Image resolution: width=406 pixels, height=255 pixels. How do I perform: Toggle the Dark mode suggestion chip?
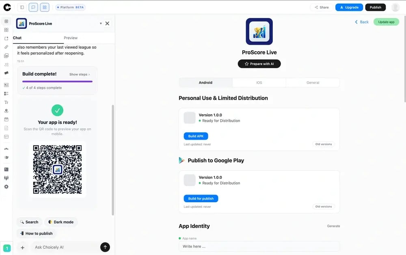tap(61, 222)
